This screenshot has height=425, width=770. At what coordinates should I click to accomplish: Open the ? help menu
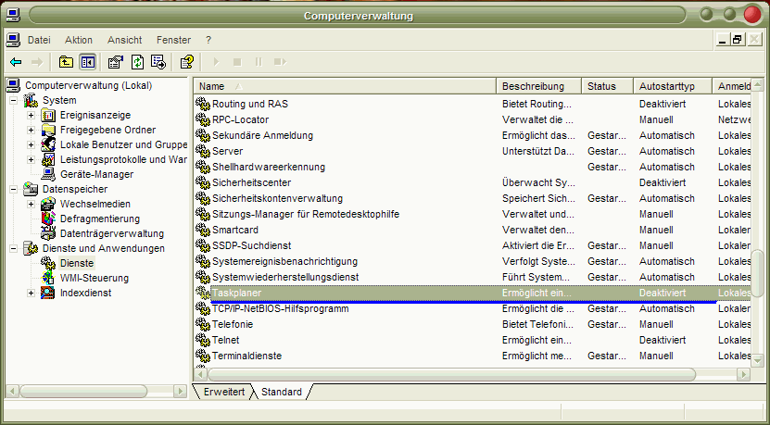tap(208, 40)
